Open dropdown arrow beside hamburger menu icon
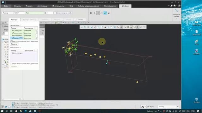The image size is (202, 113). coord(5,23)
